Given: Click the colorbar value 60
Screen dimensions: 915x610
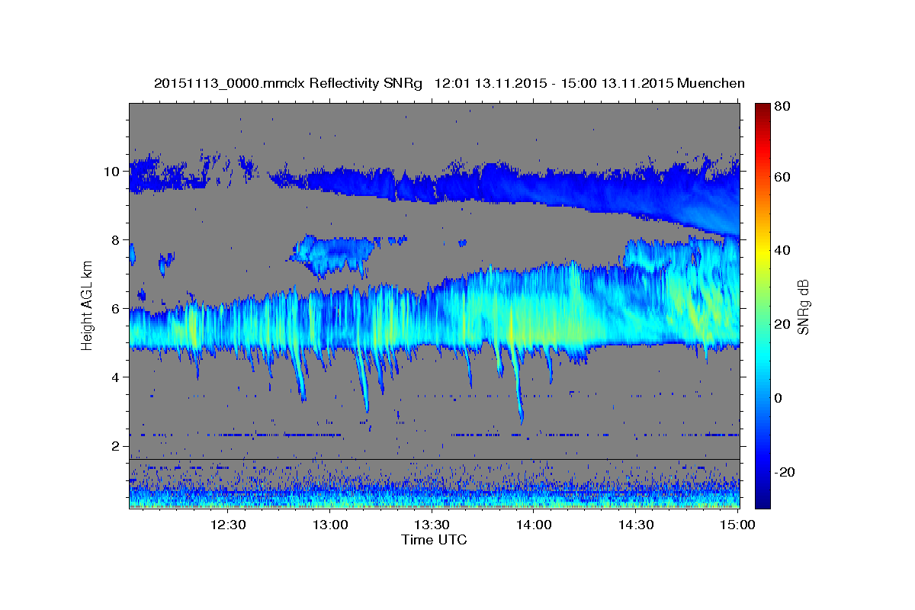Looking at the screenshot, I should point(782,177).
